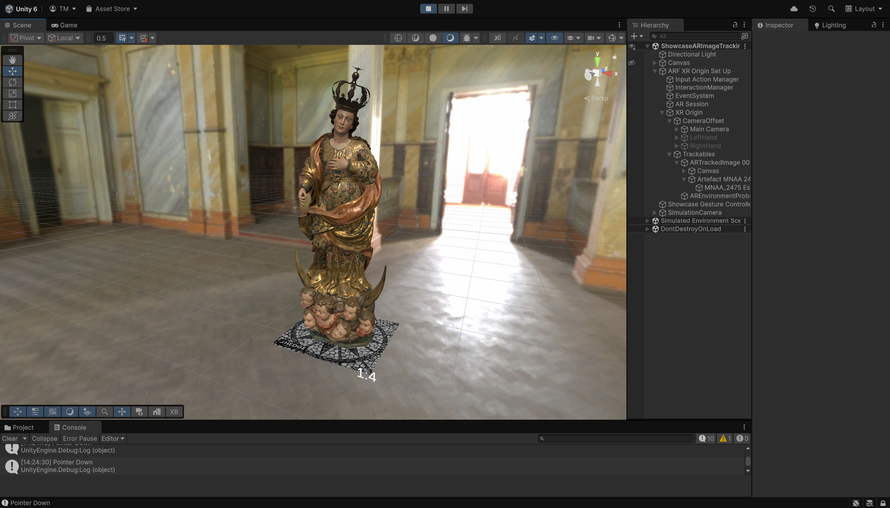Screen dimensions: 890x508
Task: Select the Scale tool
Action: (x=13, y=94)
